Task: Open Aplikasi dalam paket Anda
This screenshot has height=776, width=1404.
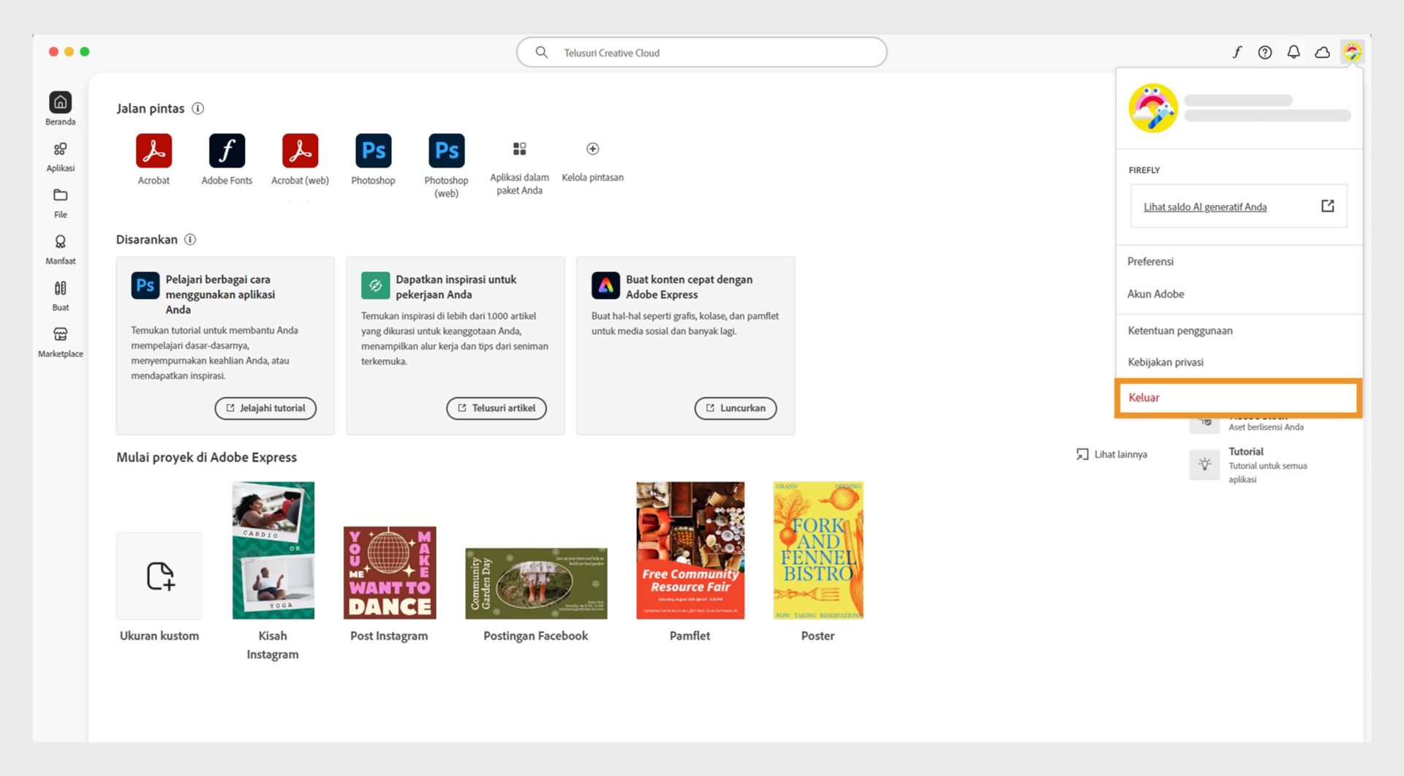Action: [x=520, y=149]
